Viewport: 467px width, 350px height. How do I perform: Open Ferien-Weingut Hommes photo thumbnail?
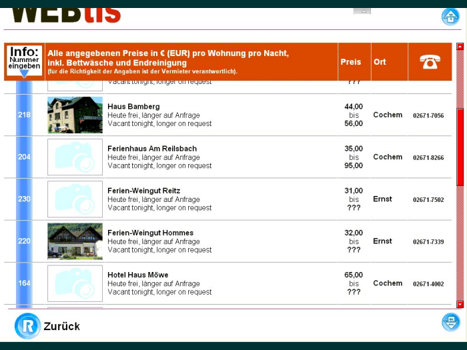75,241
